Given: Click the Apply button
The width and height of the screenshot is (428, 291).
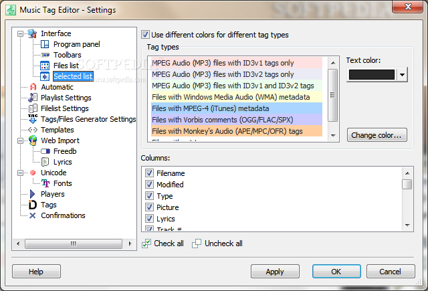Looking at the screenshot, I should (275, 272).
